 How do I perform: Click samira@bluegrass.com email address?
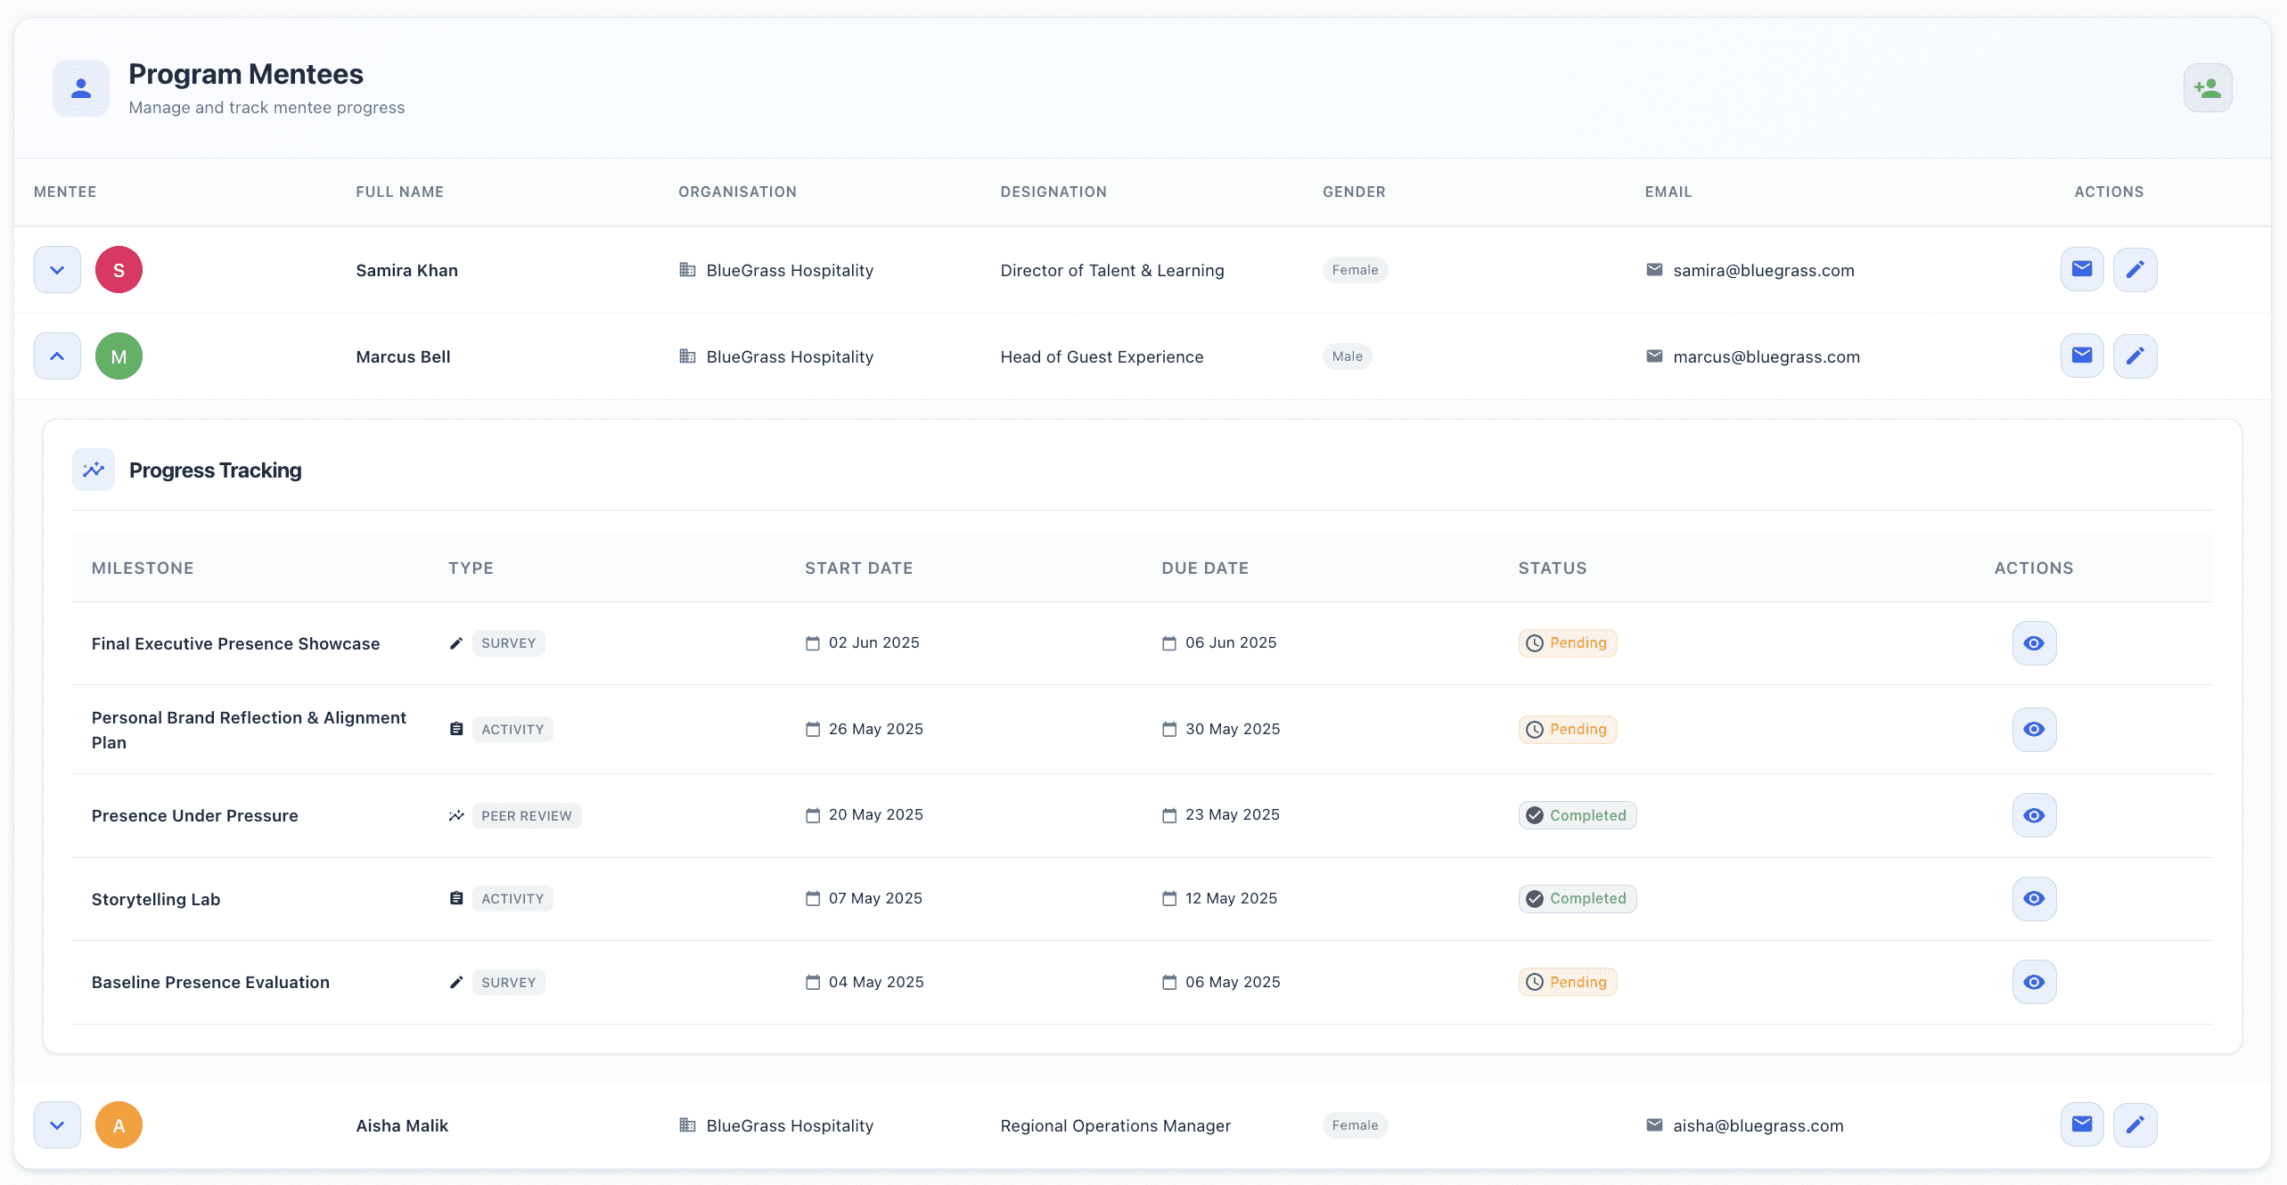(1763, 270)
